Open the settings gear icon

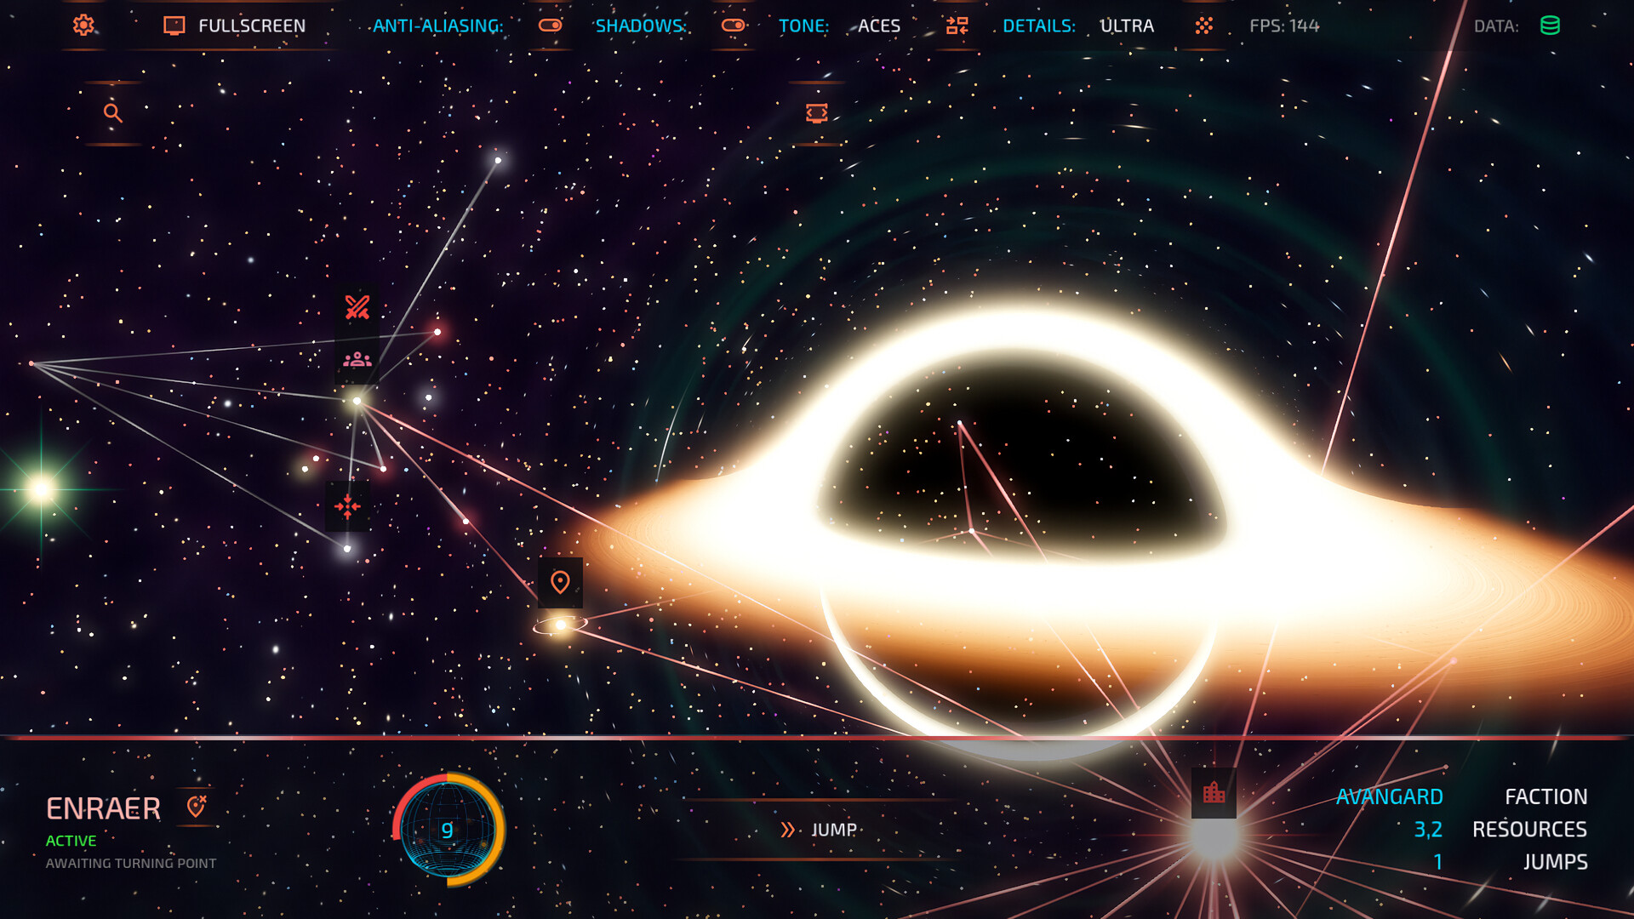83,26
